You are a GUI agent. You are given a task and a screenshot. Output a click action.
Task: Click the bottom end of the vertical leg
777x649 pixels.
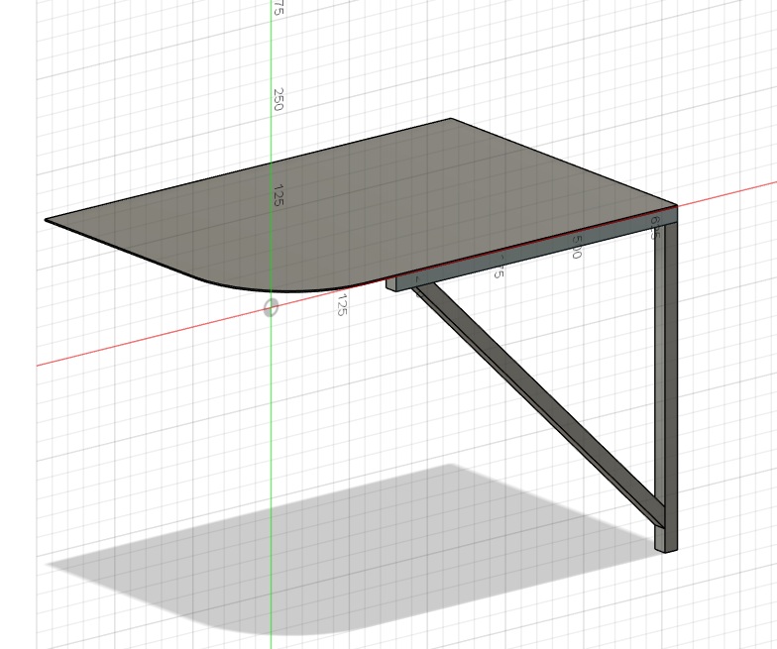pos(666,547)
